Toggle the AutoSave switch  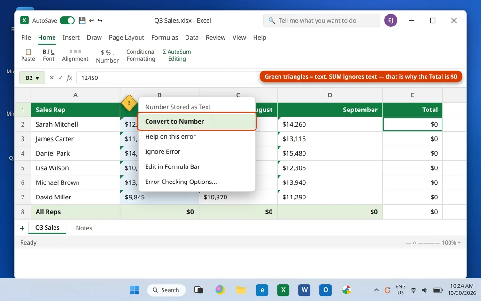(x=67, y=20)
